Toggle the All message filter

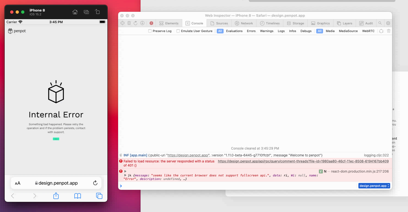tap(220, 31)
